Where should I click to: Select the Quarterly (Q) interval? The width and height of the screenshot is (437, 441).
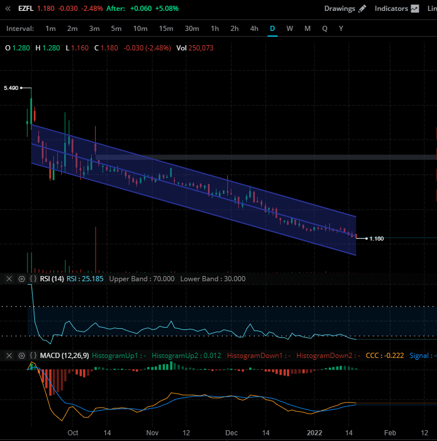pyautogui.click(x=325, y=29)
